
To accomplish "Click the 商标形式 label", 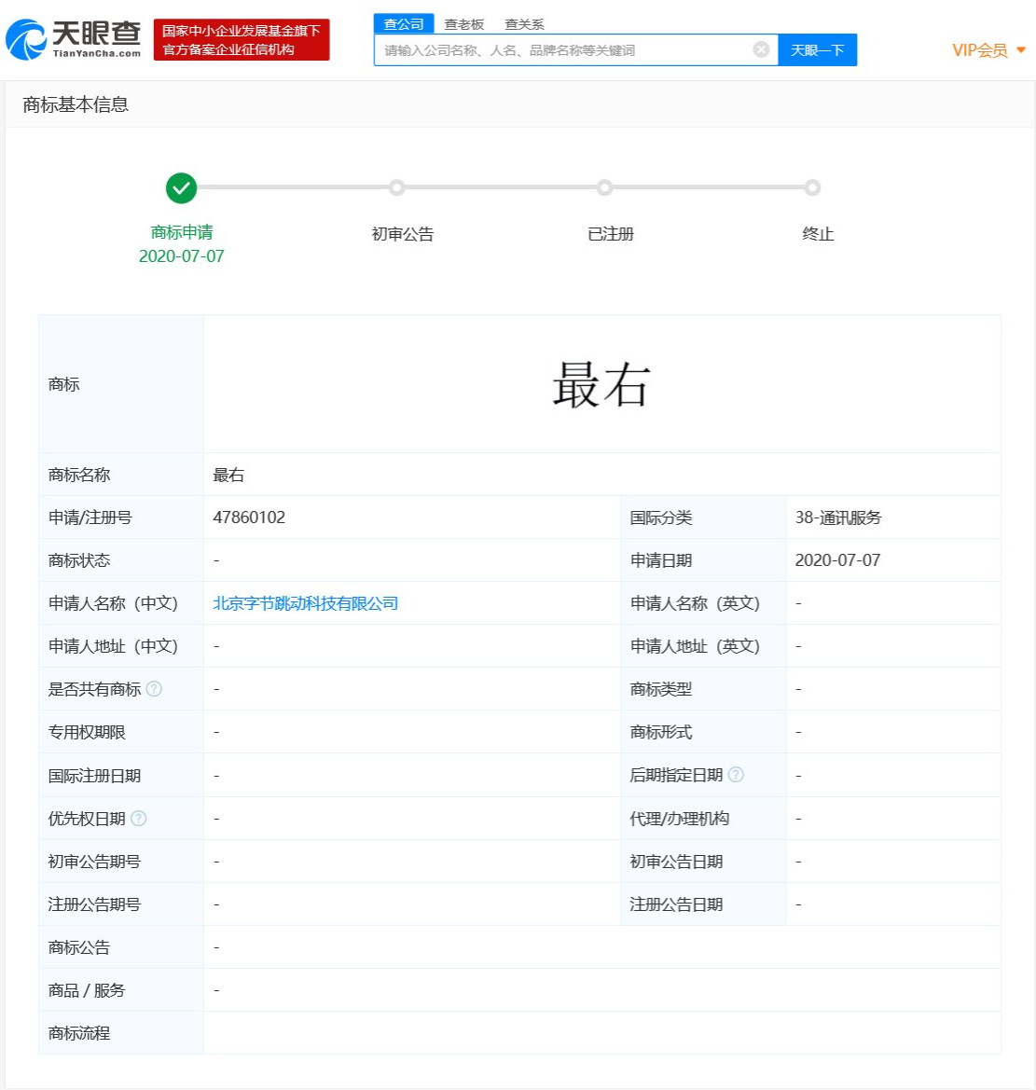I will pos(660,732).
